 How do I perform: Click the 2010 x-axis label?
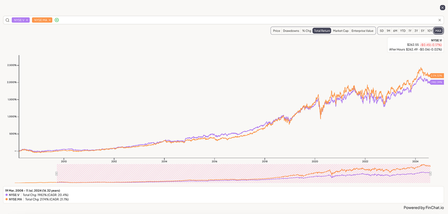[64, 161]
